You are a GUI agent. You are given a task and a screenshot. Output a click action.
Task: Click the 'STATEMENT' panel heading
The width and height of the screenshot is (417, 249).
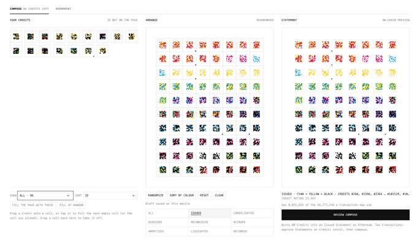[x=289, y=20]
